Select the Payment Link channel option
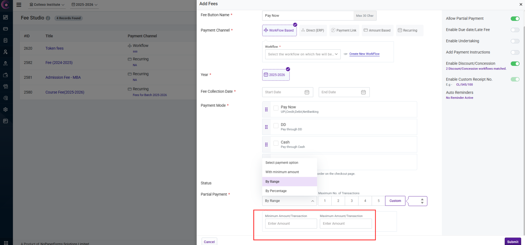Screen dimensions: 525x245 point(344,30)
